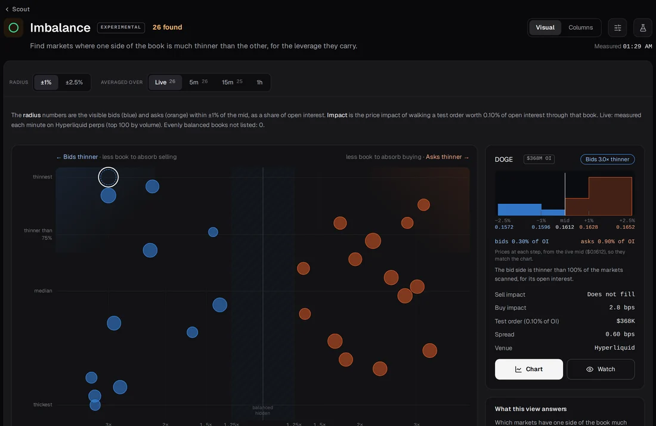Click the '26 found' count
This screenshot has width=656, height=426.
pyautogui.click(x=168, y=27)
